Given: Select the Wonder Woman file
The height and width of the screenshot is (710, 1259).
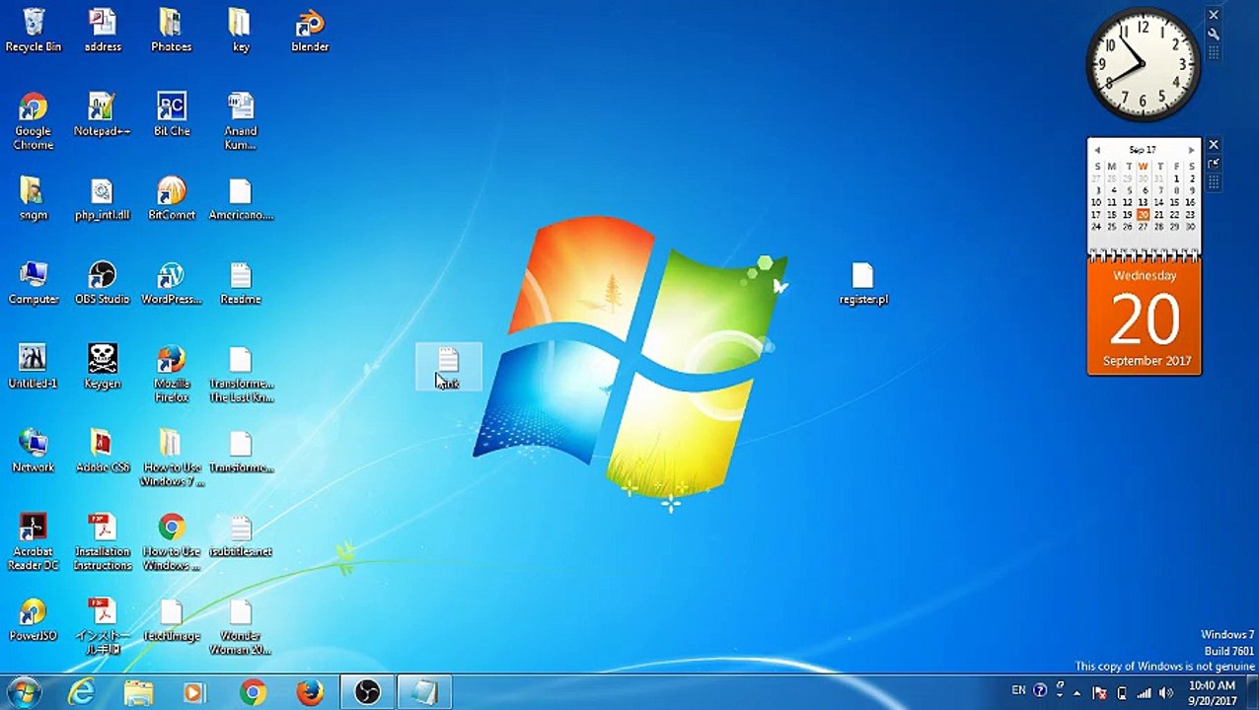Looking at the screenshot, I should click(x=241, y=626).
